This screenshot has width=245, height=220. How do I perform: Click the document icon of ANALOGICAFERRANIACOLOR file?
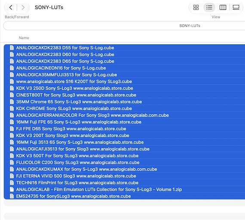click(12, 115)
